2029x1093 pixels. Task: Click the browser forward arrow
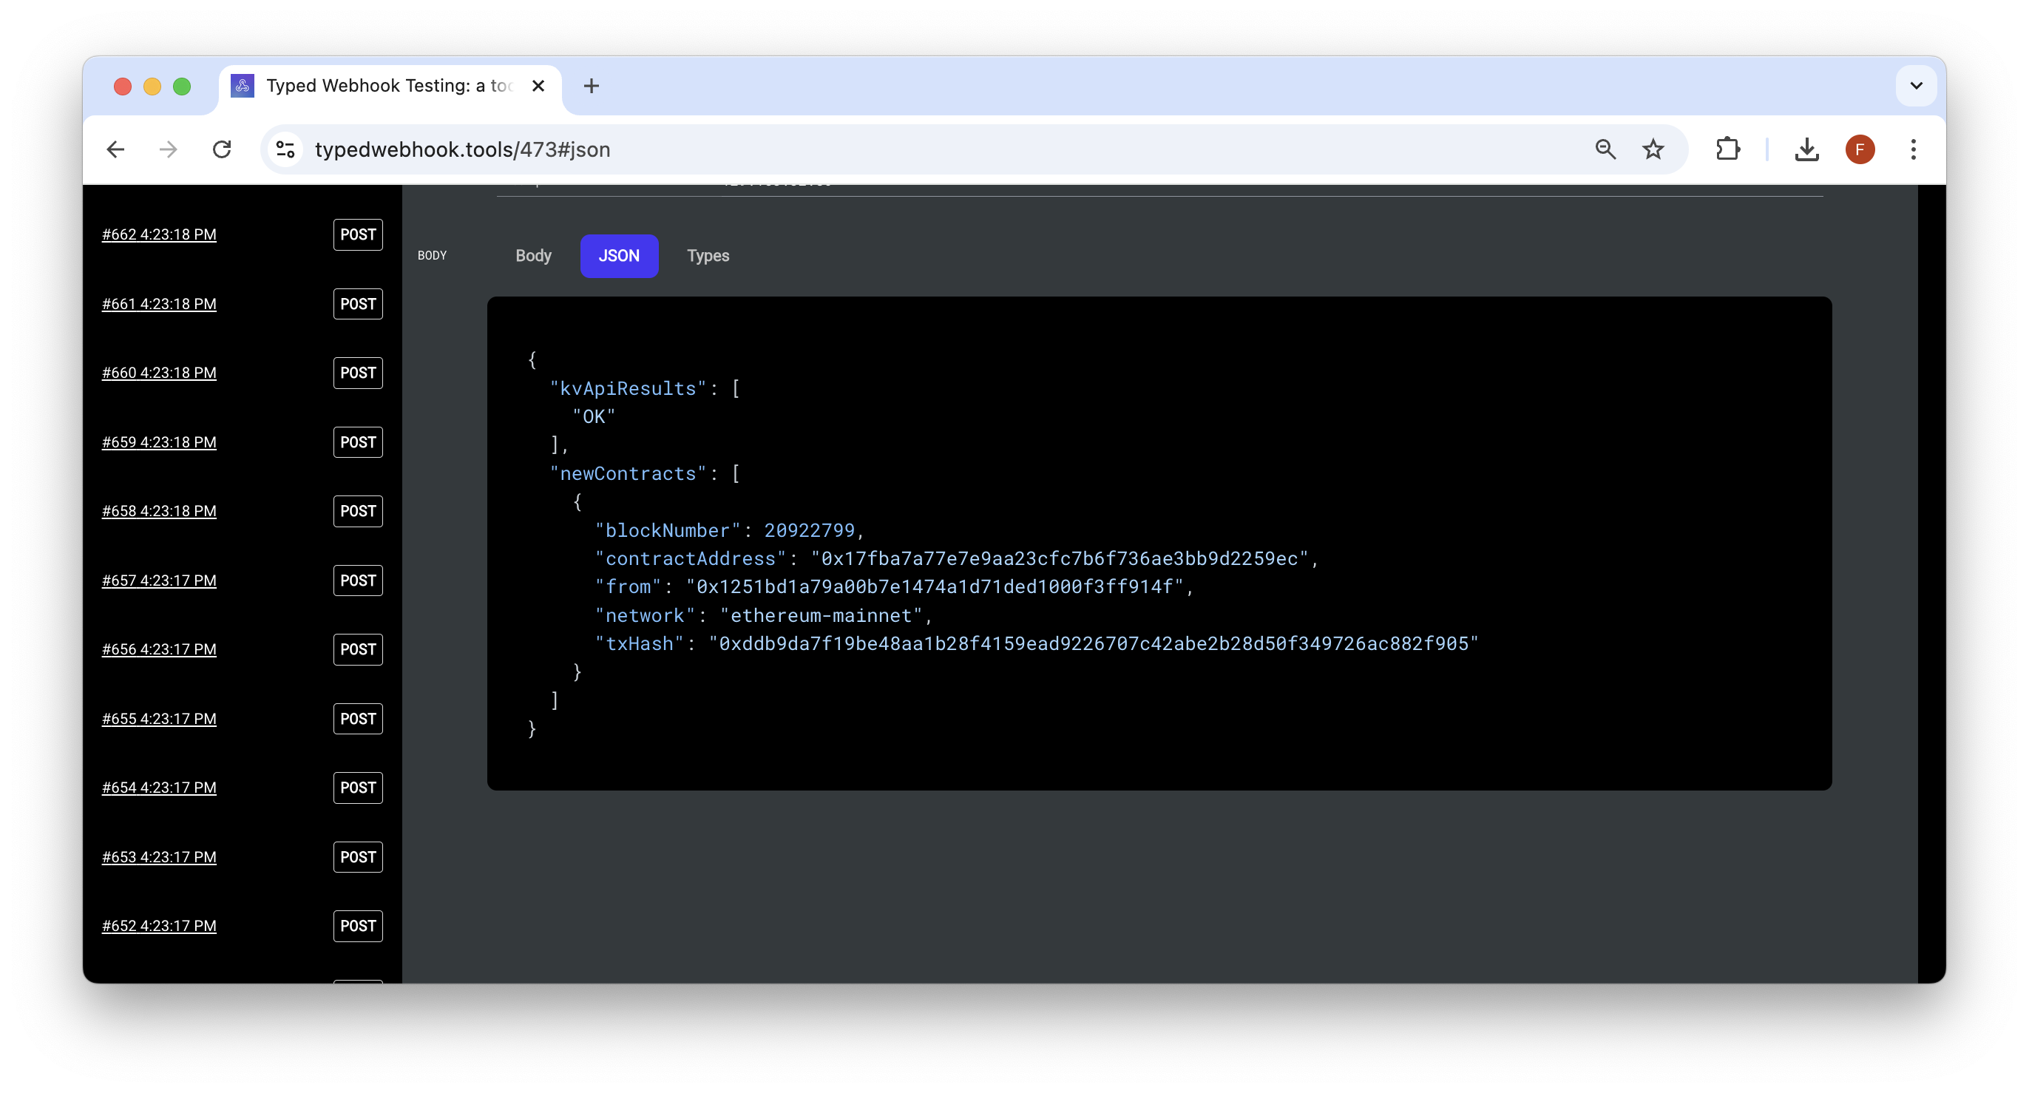(x=169, y=149)
